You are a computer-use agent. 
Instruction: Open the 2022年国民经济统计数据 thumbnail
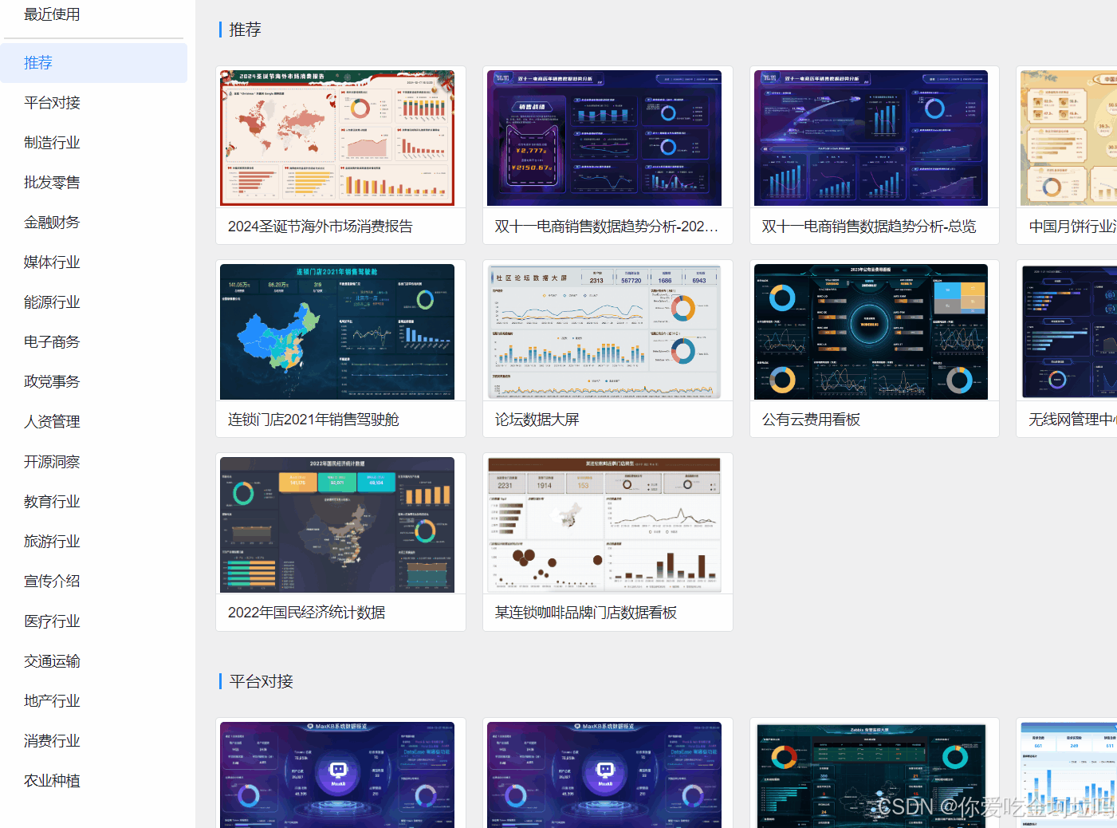[337, 525]
